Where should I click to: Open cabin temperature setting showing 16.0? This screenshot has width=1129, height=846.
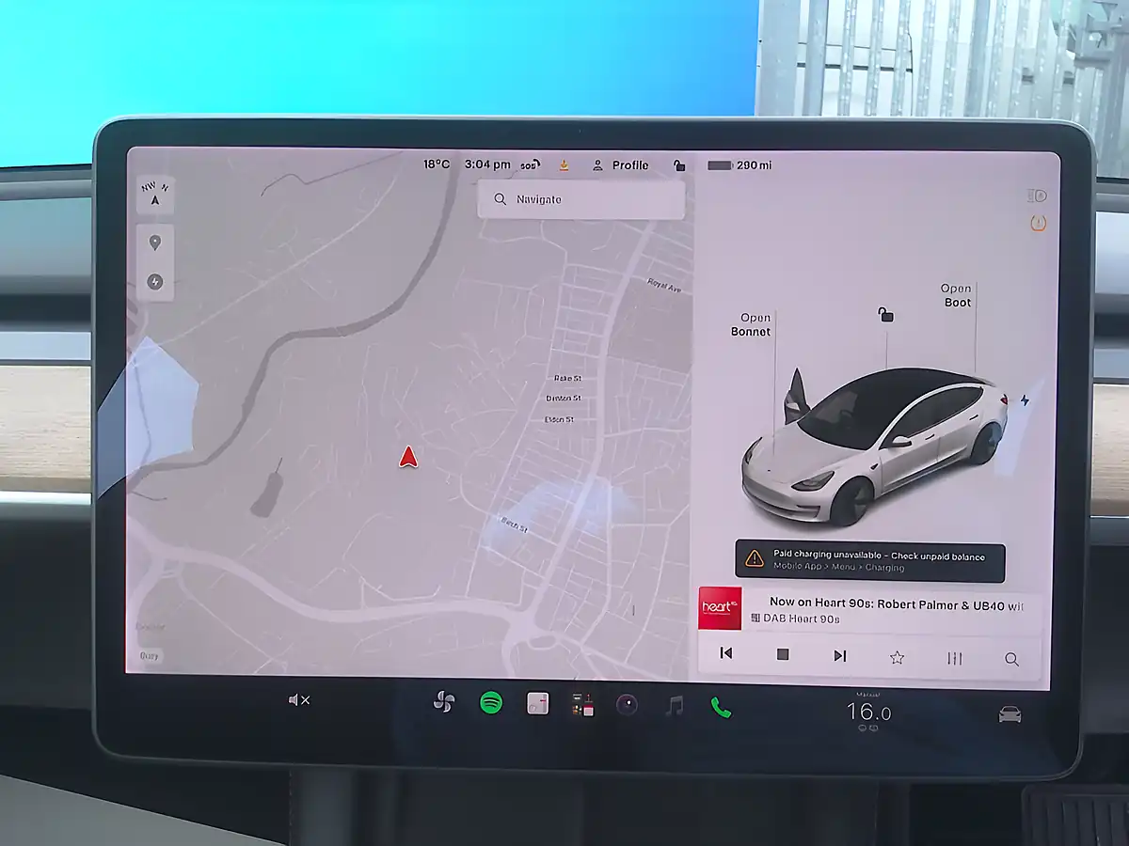pos(867,712)
